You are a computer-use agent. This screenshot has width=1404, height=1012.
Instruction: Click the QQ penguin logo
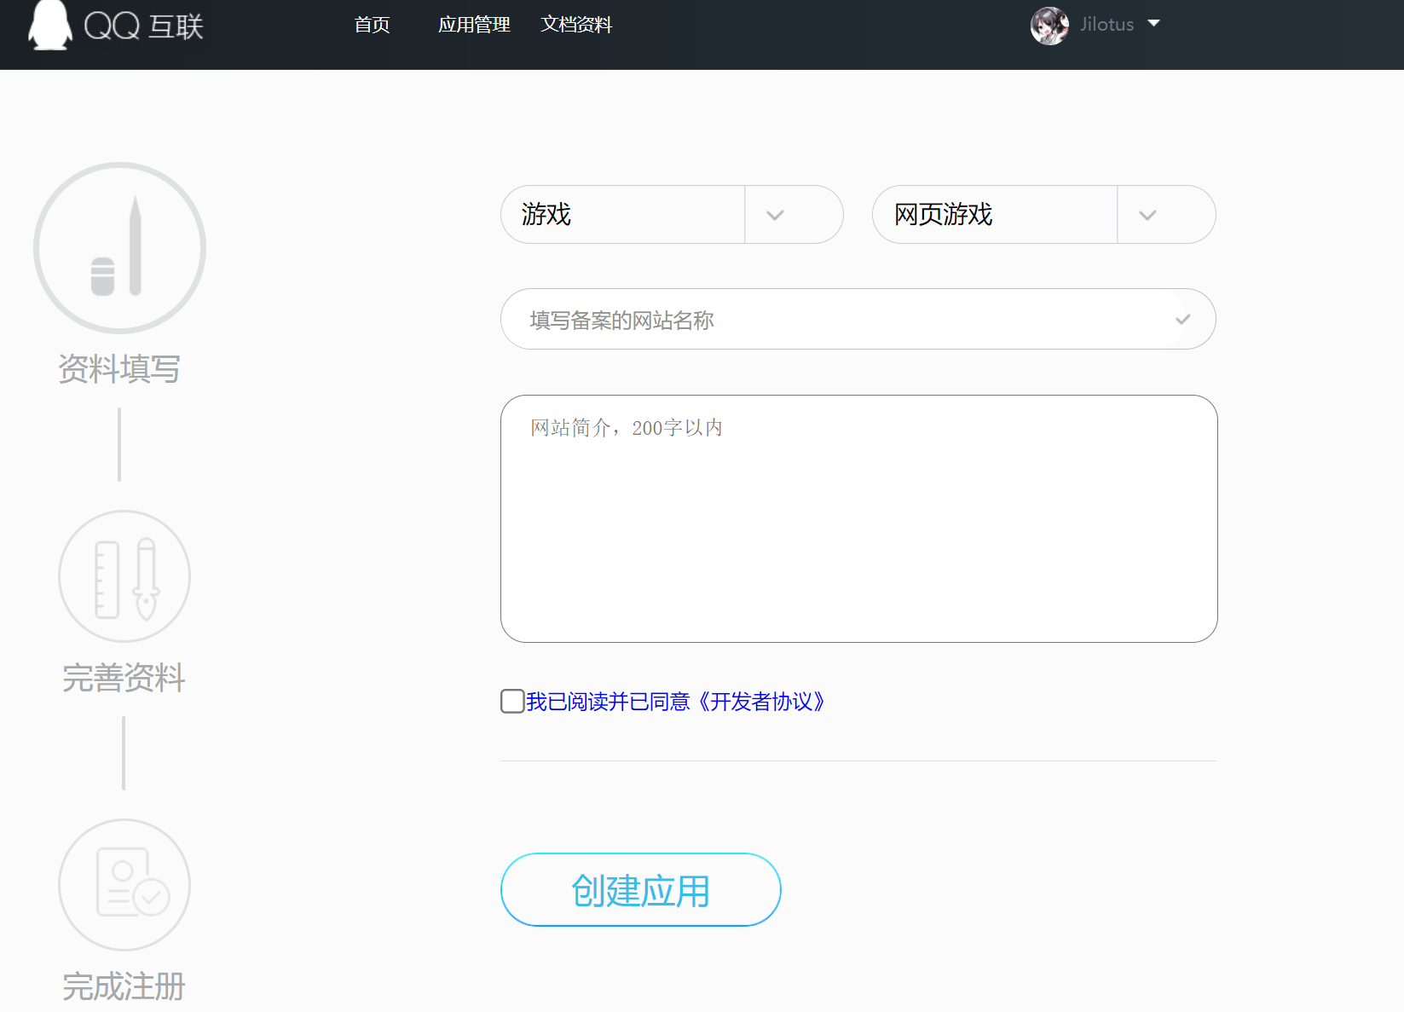pos(50,26)
